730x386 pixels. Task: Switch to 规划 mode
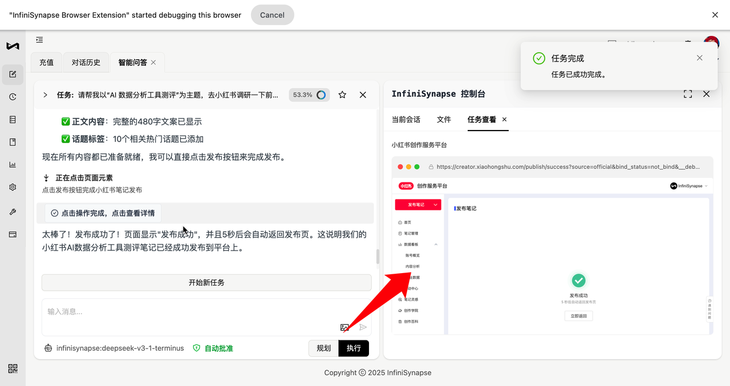tap(323, 348)
